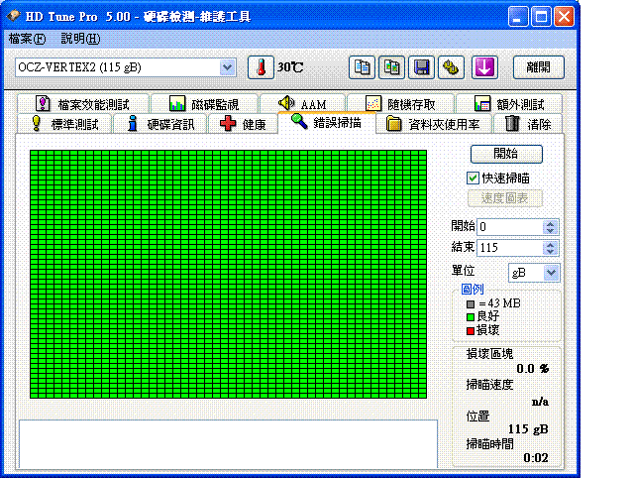Screen dimensions: 634x478
Task: Decrease the 結束 value spinner down
Action: tap(551, 251)
